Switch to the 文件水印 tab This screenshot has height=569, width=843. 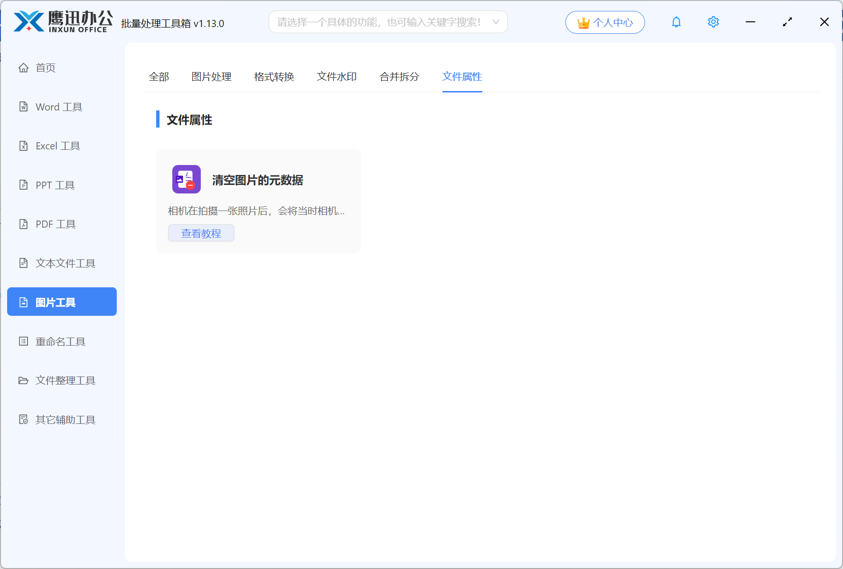[337, 77]
